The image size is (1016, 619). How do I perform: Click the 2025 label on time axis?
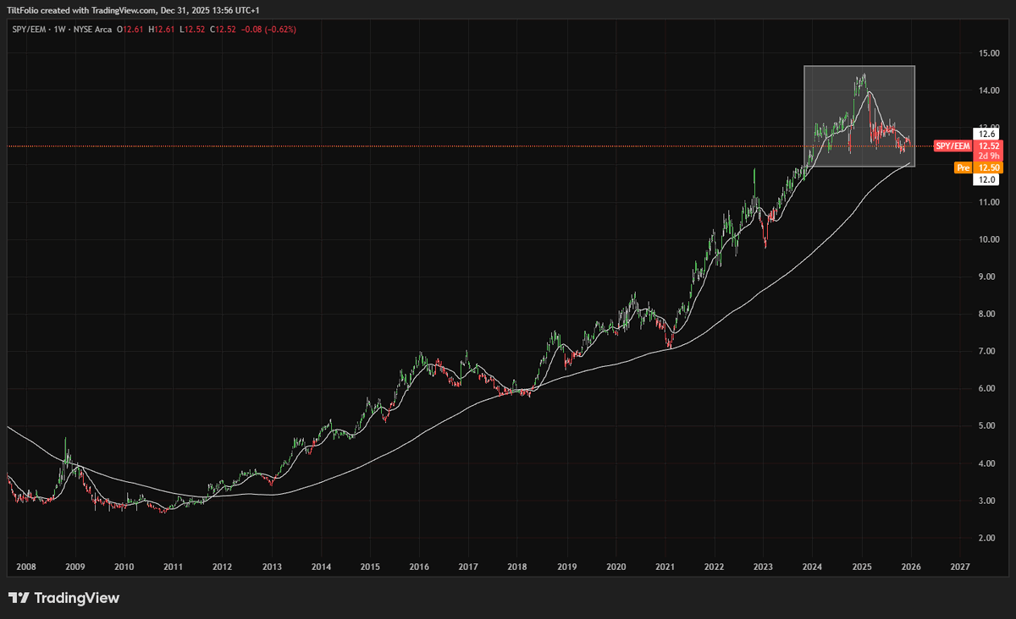click(862, 567)
